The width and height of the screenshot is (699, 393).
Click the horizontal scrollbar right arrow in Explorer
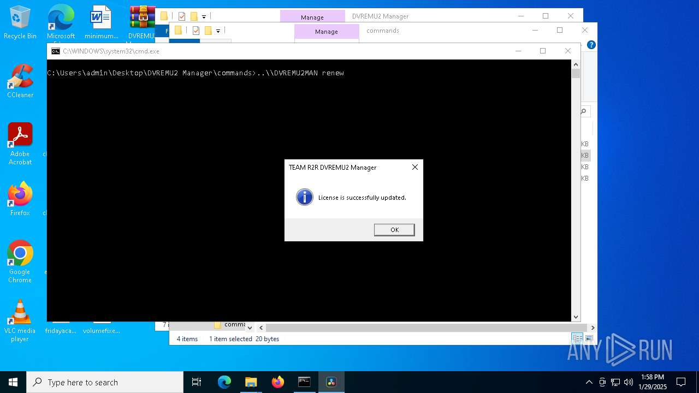[593, 327]
